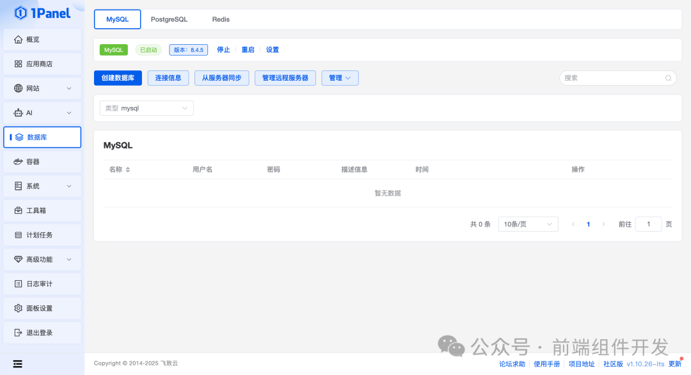Screen dimensions: 691x375
Task: Click the 更新 link
Action: click(675, 364)
